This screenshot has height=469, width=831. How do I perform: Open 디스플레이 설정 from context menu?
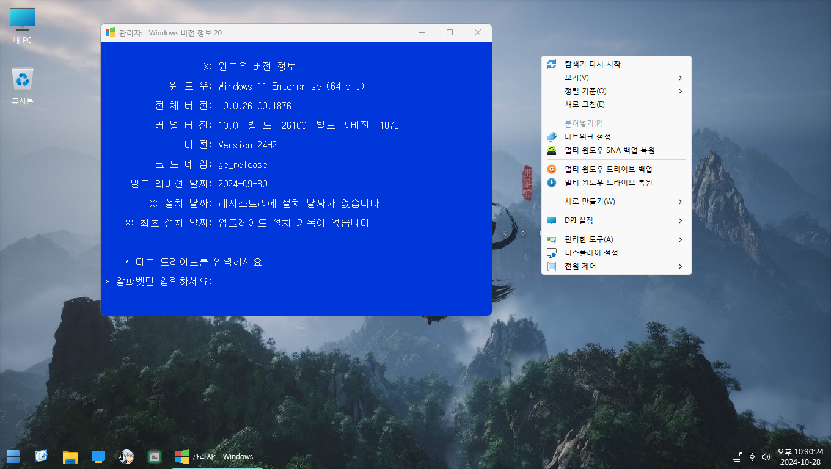pos(616,253)
